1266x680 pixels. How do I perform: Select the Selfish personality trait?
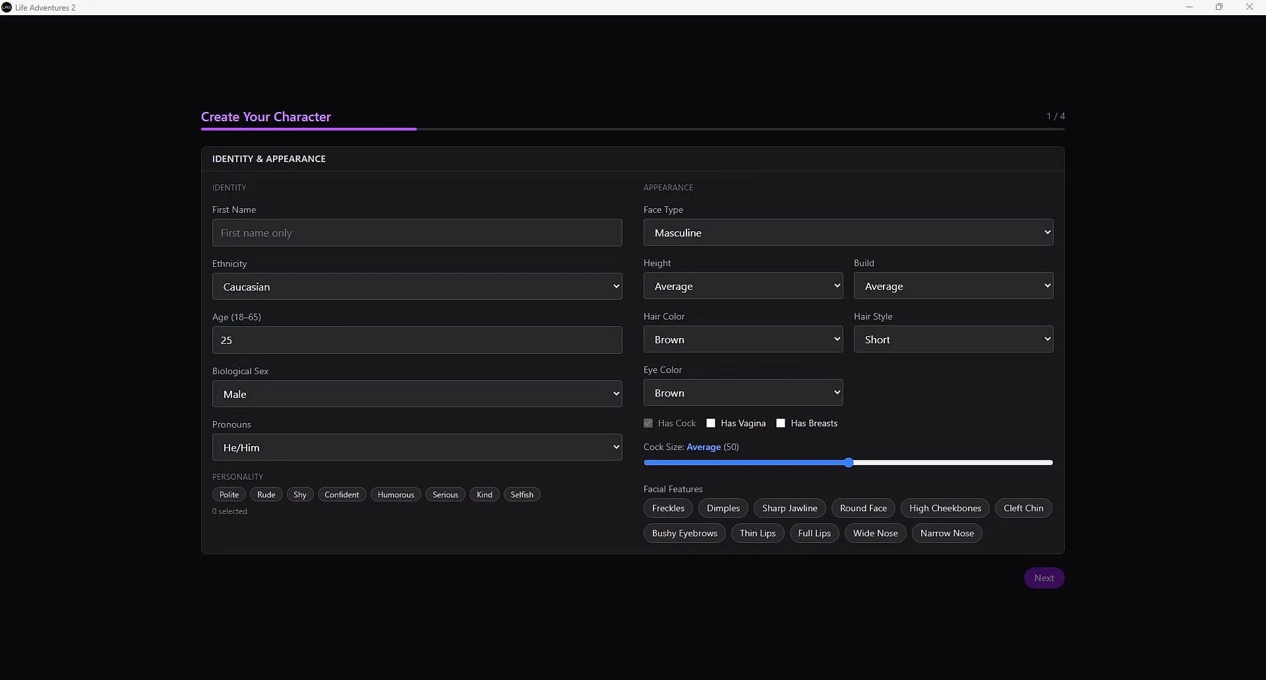522,495
